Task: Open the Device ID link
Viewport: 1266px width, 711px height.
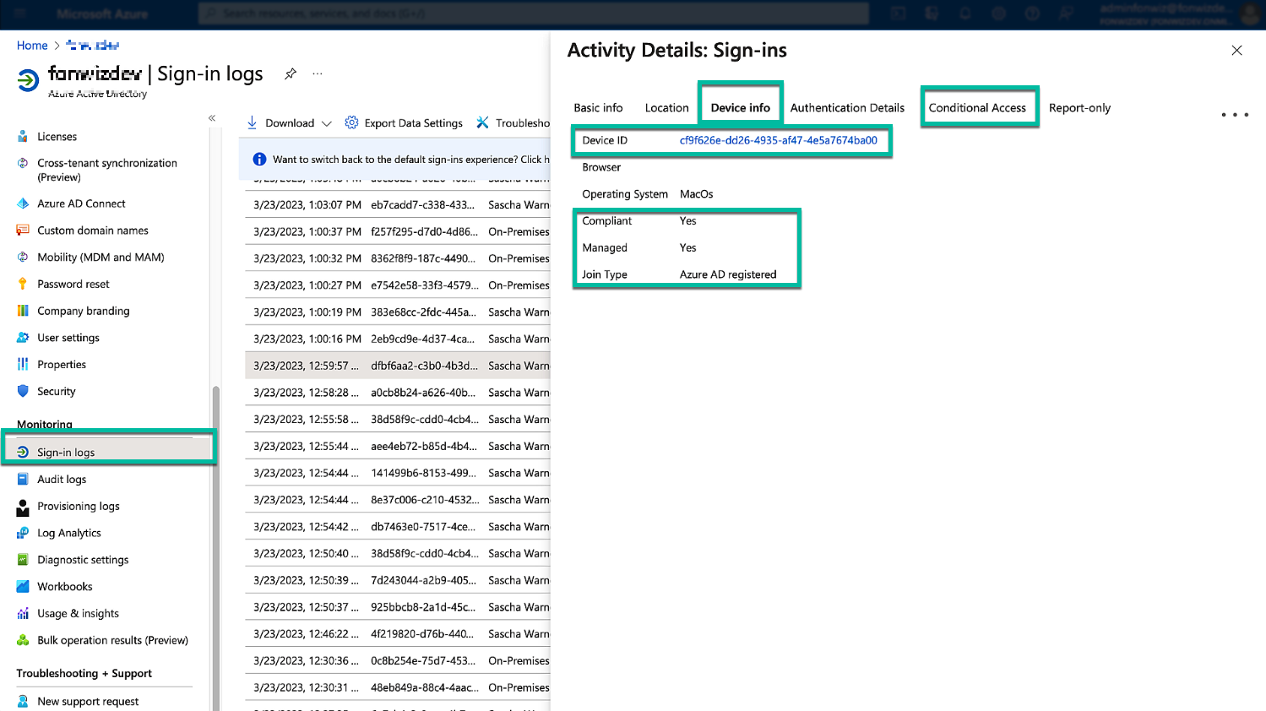Action: coord(778,141)
